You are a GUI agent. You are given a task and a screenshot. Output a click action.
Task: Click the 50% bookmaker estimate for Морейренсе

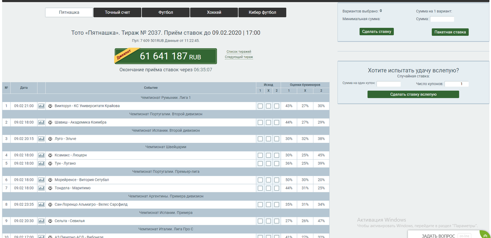[x=289, y=180]
